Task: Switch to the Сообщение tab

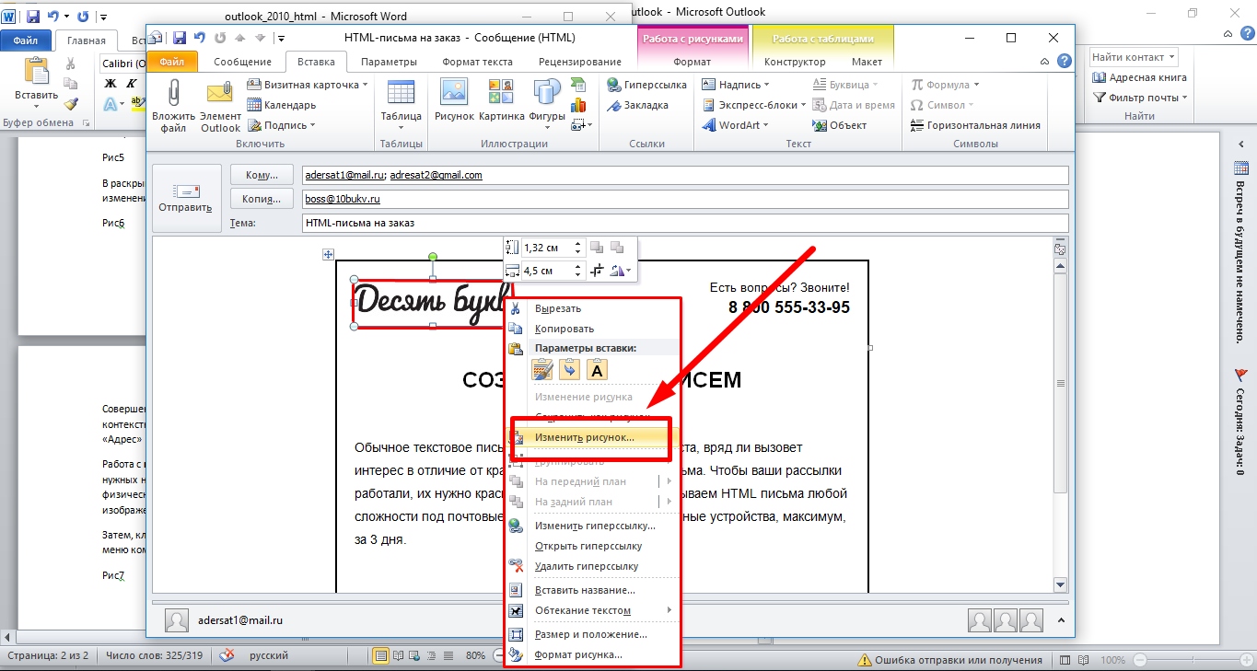Action: (x=242, y=62)
